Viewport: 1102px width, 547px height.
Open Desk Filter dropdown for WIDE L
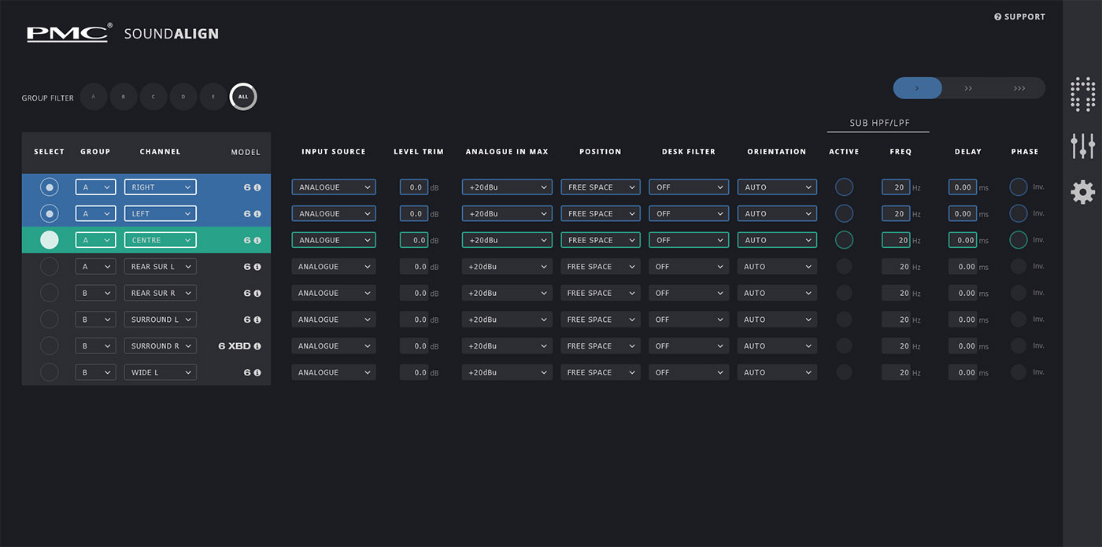689,372
